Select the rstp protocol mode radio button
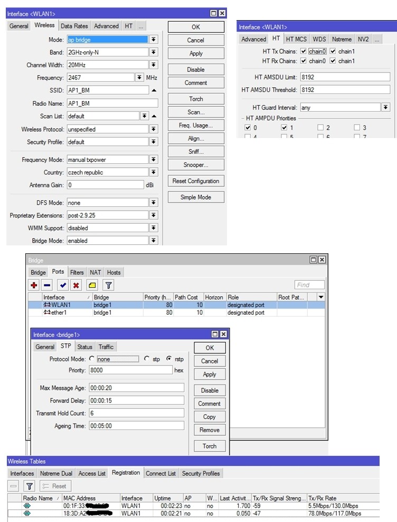Screen dimensions: 397x522 169,359
